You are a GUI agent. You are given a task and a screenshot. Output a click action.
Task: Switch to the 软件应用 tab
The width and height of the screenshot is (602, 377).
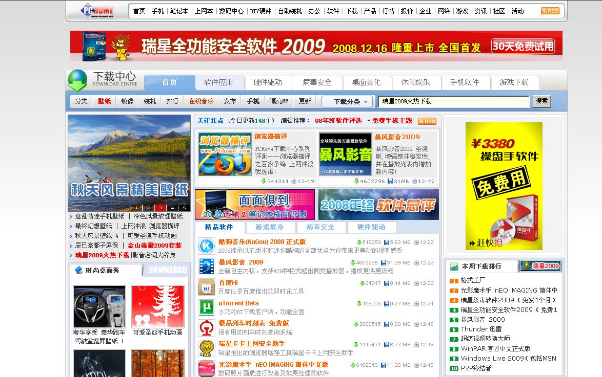tap(219, 82)
